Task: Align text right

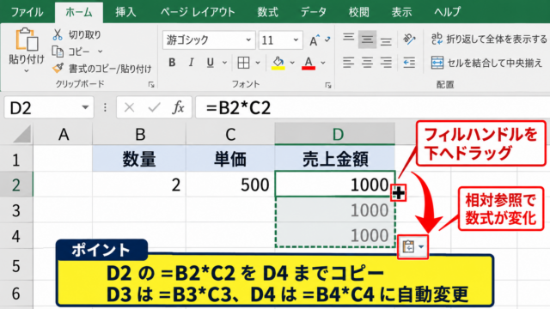Action: [386, 63]
